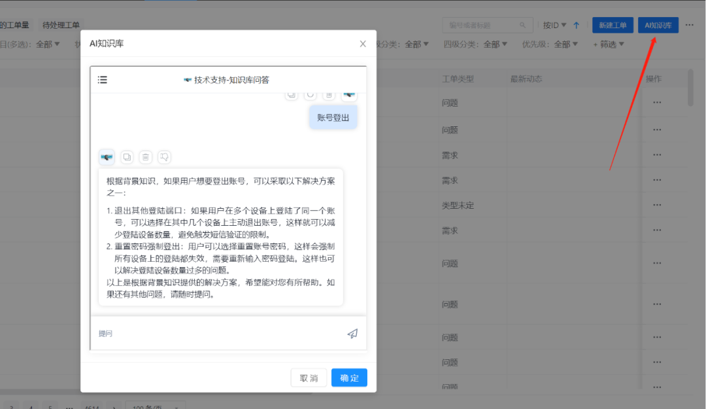
Task: Delete the AI answer with trash icon
Action: [x=145, y=157]
